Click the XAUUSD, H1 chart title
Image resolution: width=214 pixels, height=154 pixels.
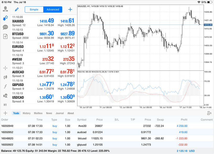100,6
